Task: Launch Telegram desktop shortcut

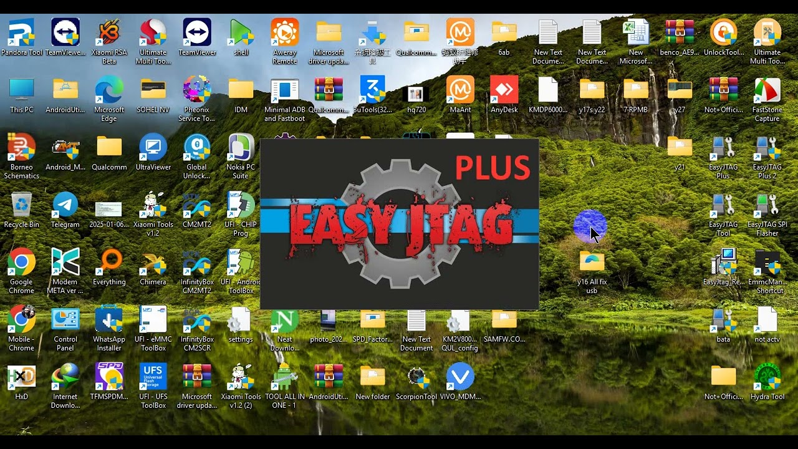Action: pos(65,210)
